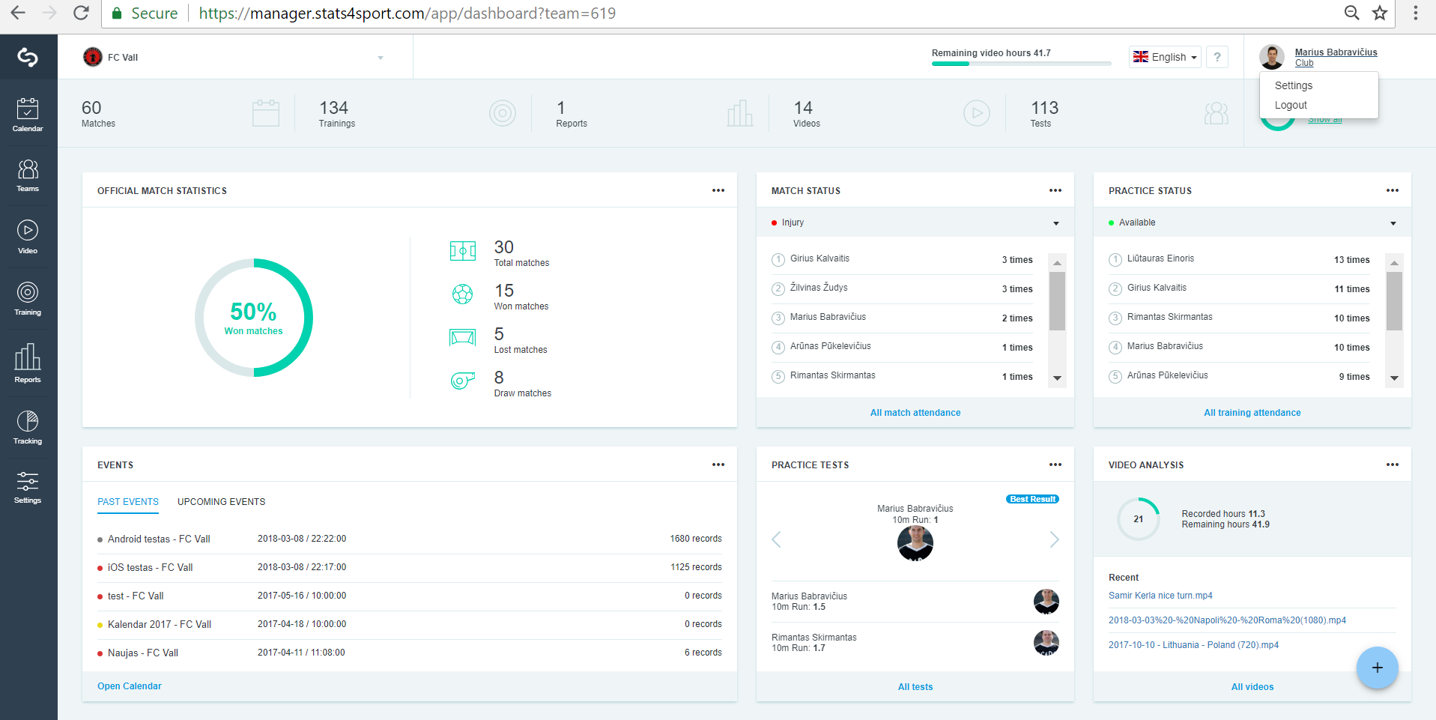The height and width of the screenshot is (720, 1436).
Task: Open the Samir Kerla nice turn.mp4 video
Action: [x=1160, y=596]
